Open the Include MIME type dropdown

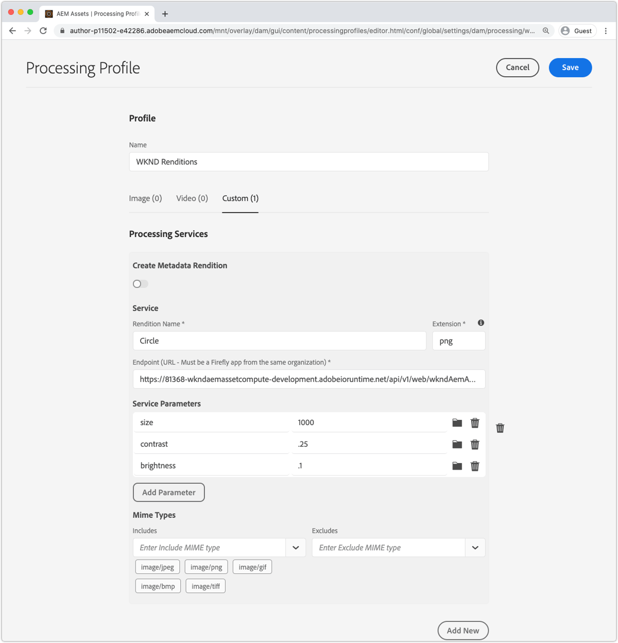tap(295, 547)
